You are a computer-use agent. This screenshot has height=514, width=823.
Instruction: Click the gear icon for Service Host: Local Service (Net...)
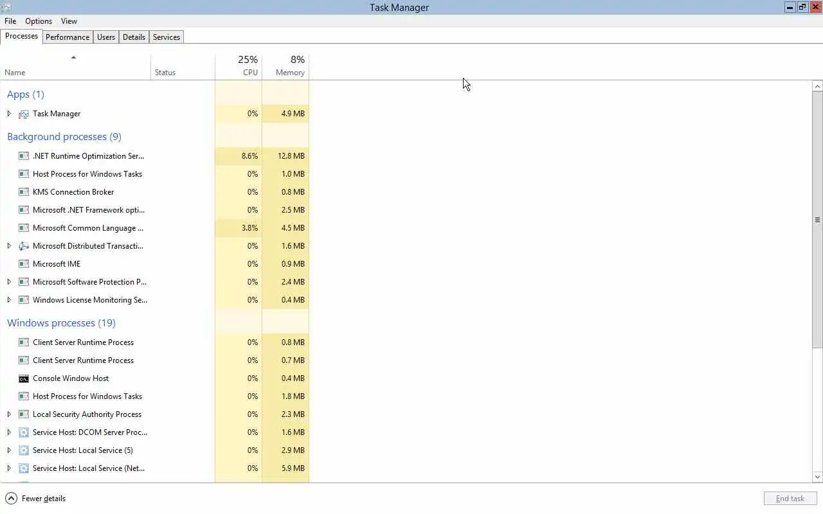(24, 468)
